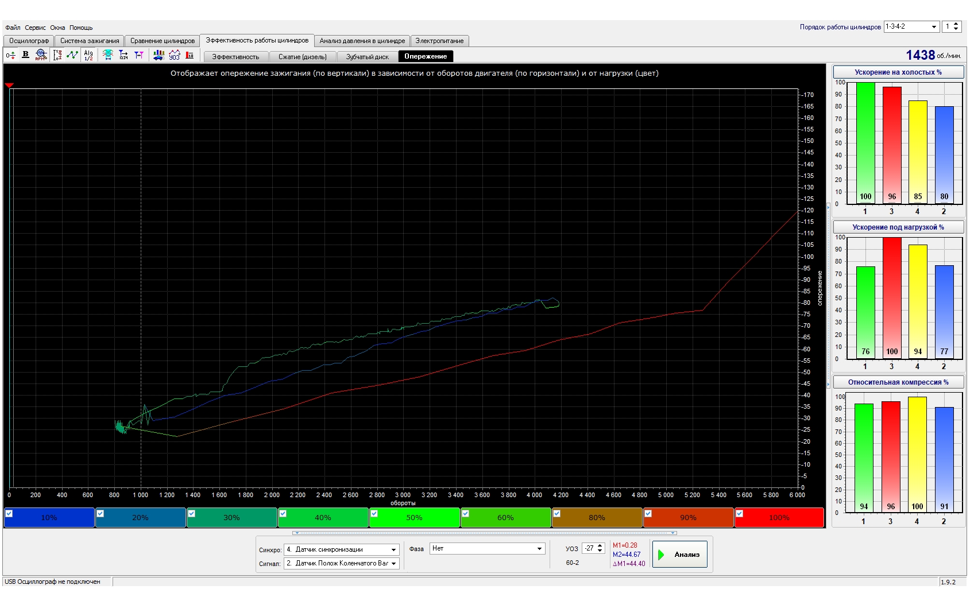Image resolution: width=974 pixels, height=589 pixels.
Task: Decrement the cylinder number spinner
Action: pos(956,29)
